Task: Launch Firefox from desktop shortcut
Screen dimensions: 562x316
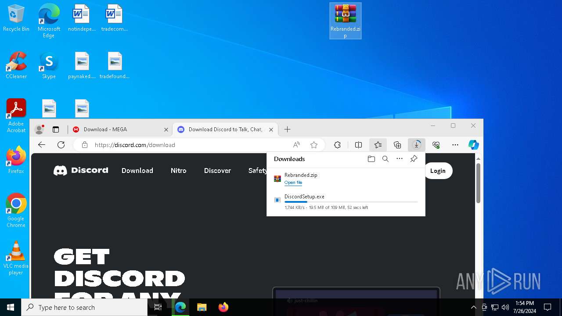Action: click(x=16, y=160)
